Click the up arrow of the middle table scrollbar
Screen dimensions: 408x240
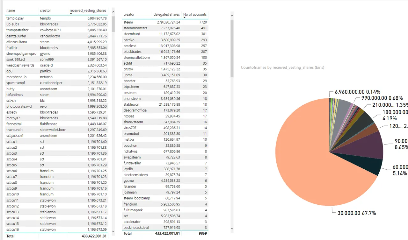(x=232, y=15)
